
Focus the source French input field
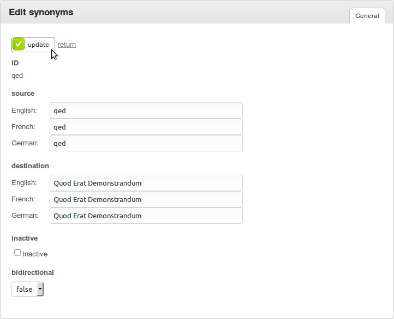[146, 127]
